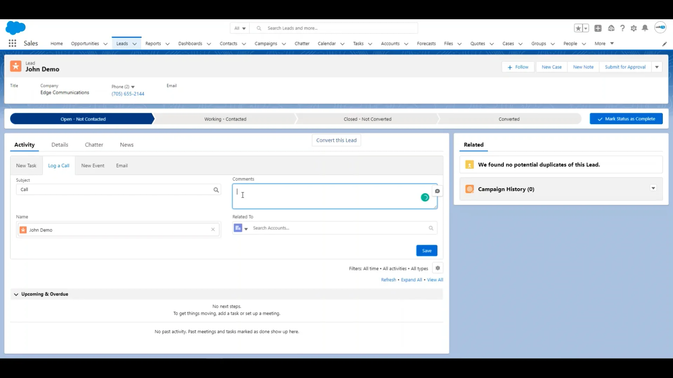The height and width of the screenshot is (378, 673).
Task: Collapse the Upcoming & Overdue section
Action: coord(16,294)
